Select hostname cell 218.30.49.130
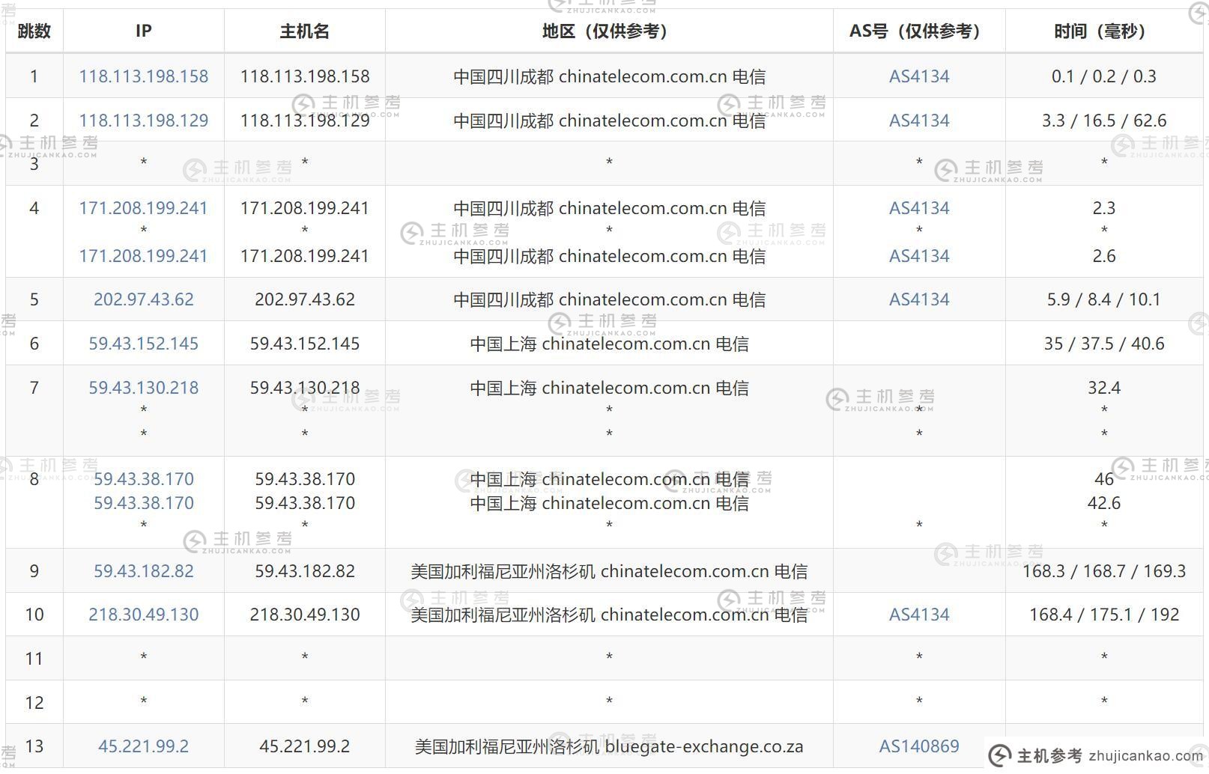 coord(305,615)
